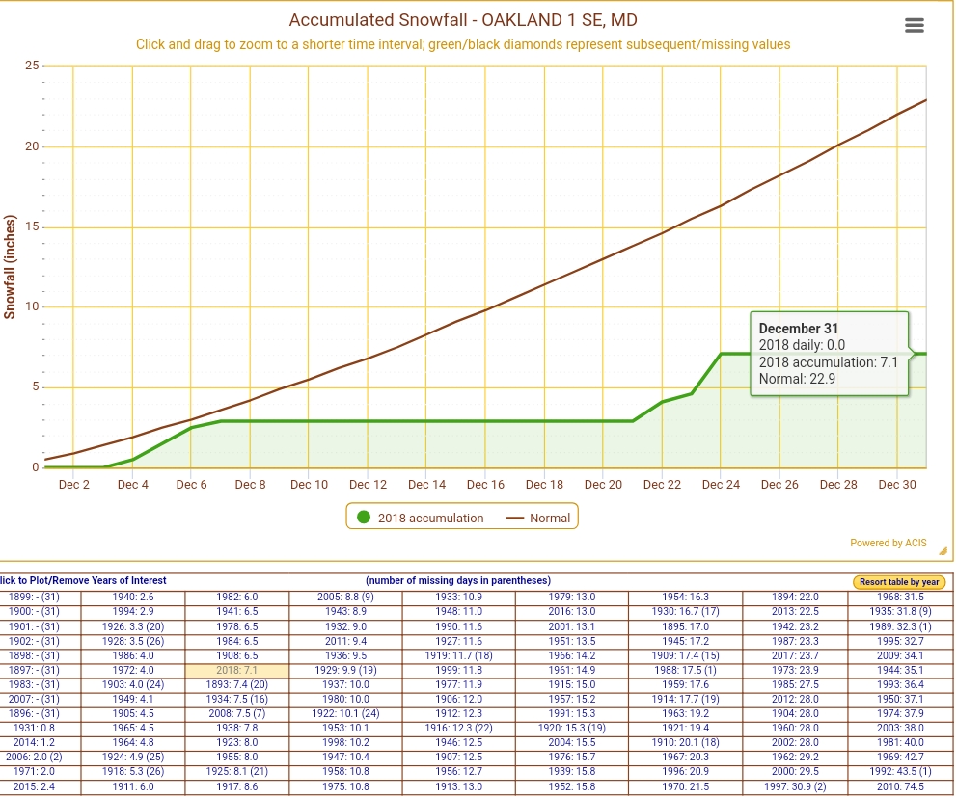Pick the 1954: 16.3 year cell
This screenshot has height=798, width=957.
685,597
